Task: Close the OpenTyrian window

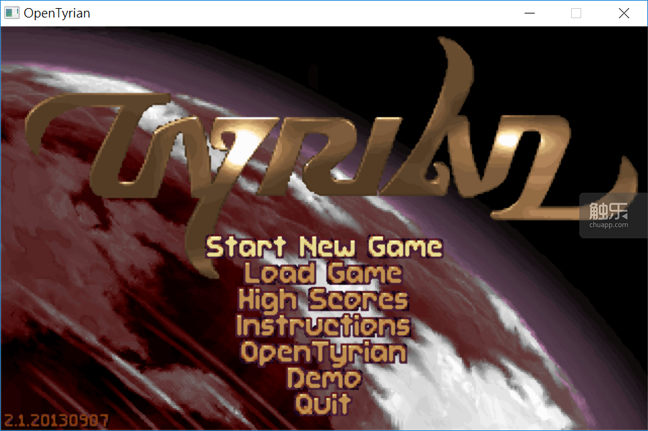Action: pyautogui.click(x=624, y=13)
